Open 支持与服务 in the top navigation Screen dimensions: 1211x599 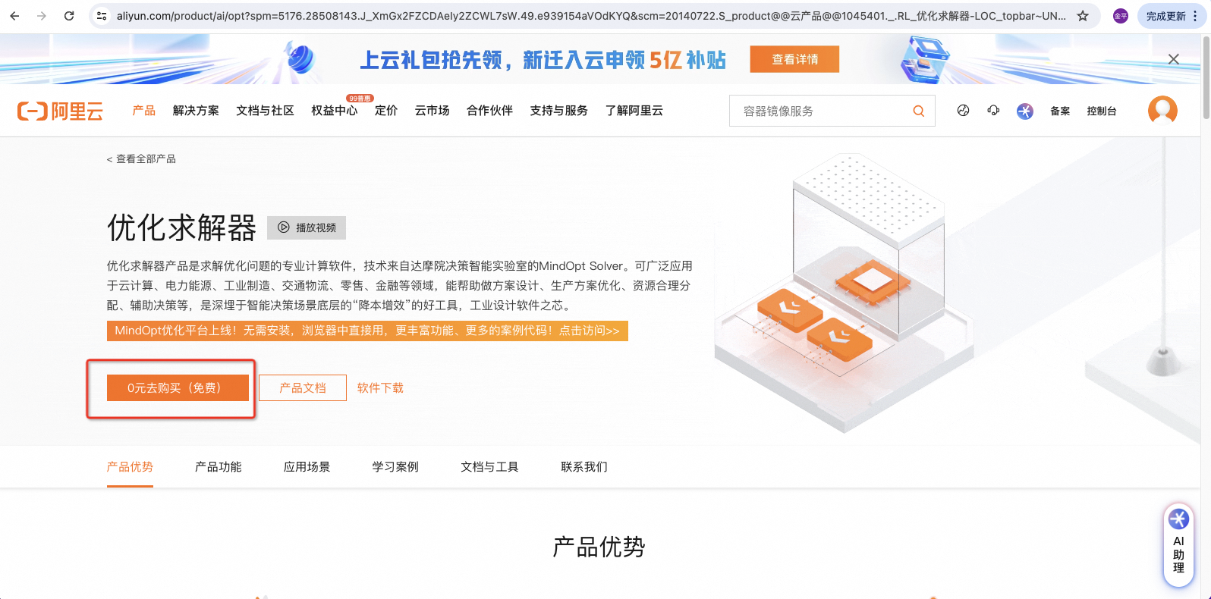click(x=558, y=111)
